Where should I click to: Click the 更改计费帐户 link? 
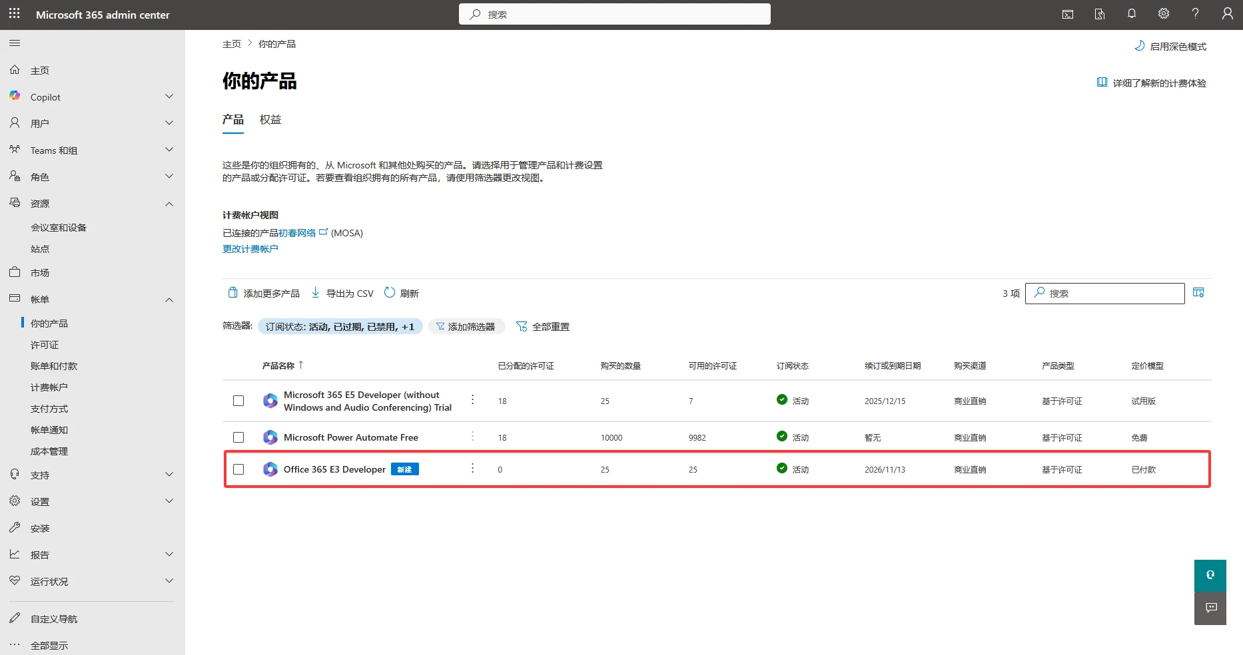pyautogui.click(x=250, y=248)
